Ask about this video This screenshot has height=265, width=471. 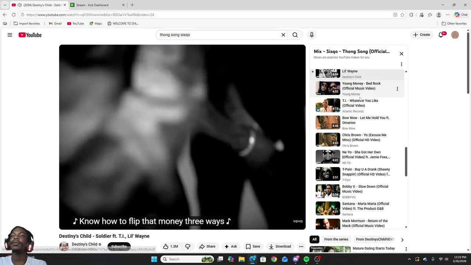point(231,247)
